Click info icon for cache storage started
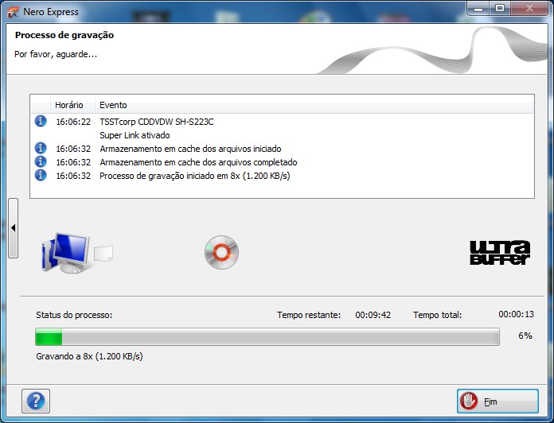 (41, 149)
